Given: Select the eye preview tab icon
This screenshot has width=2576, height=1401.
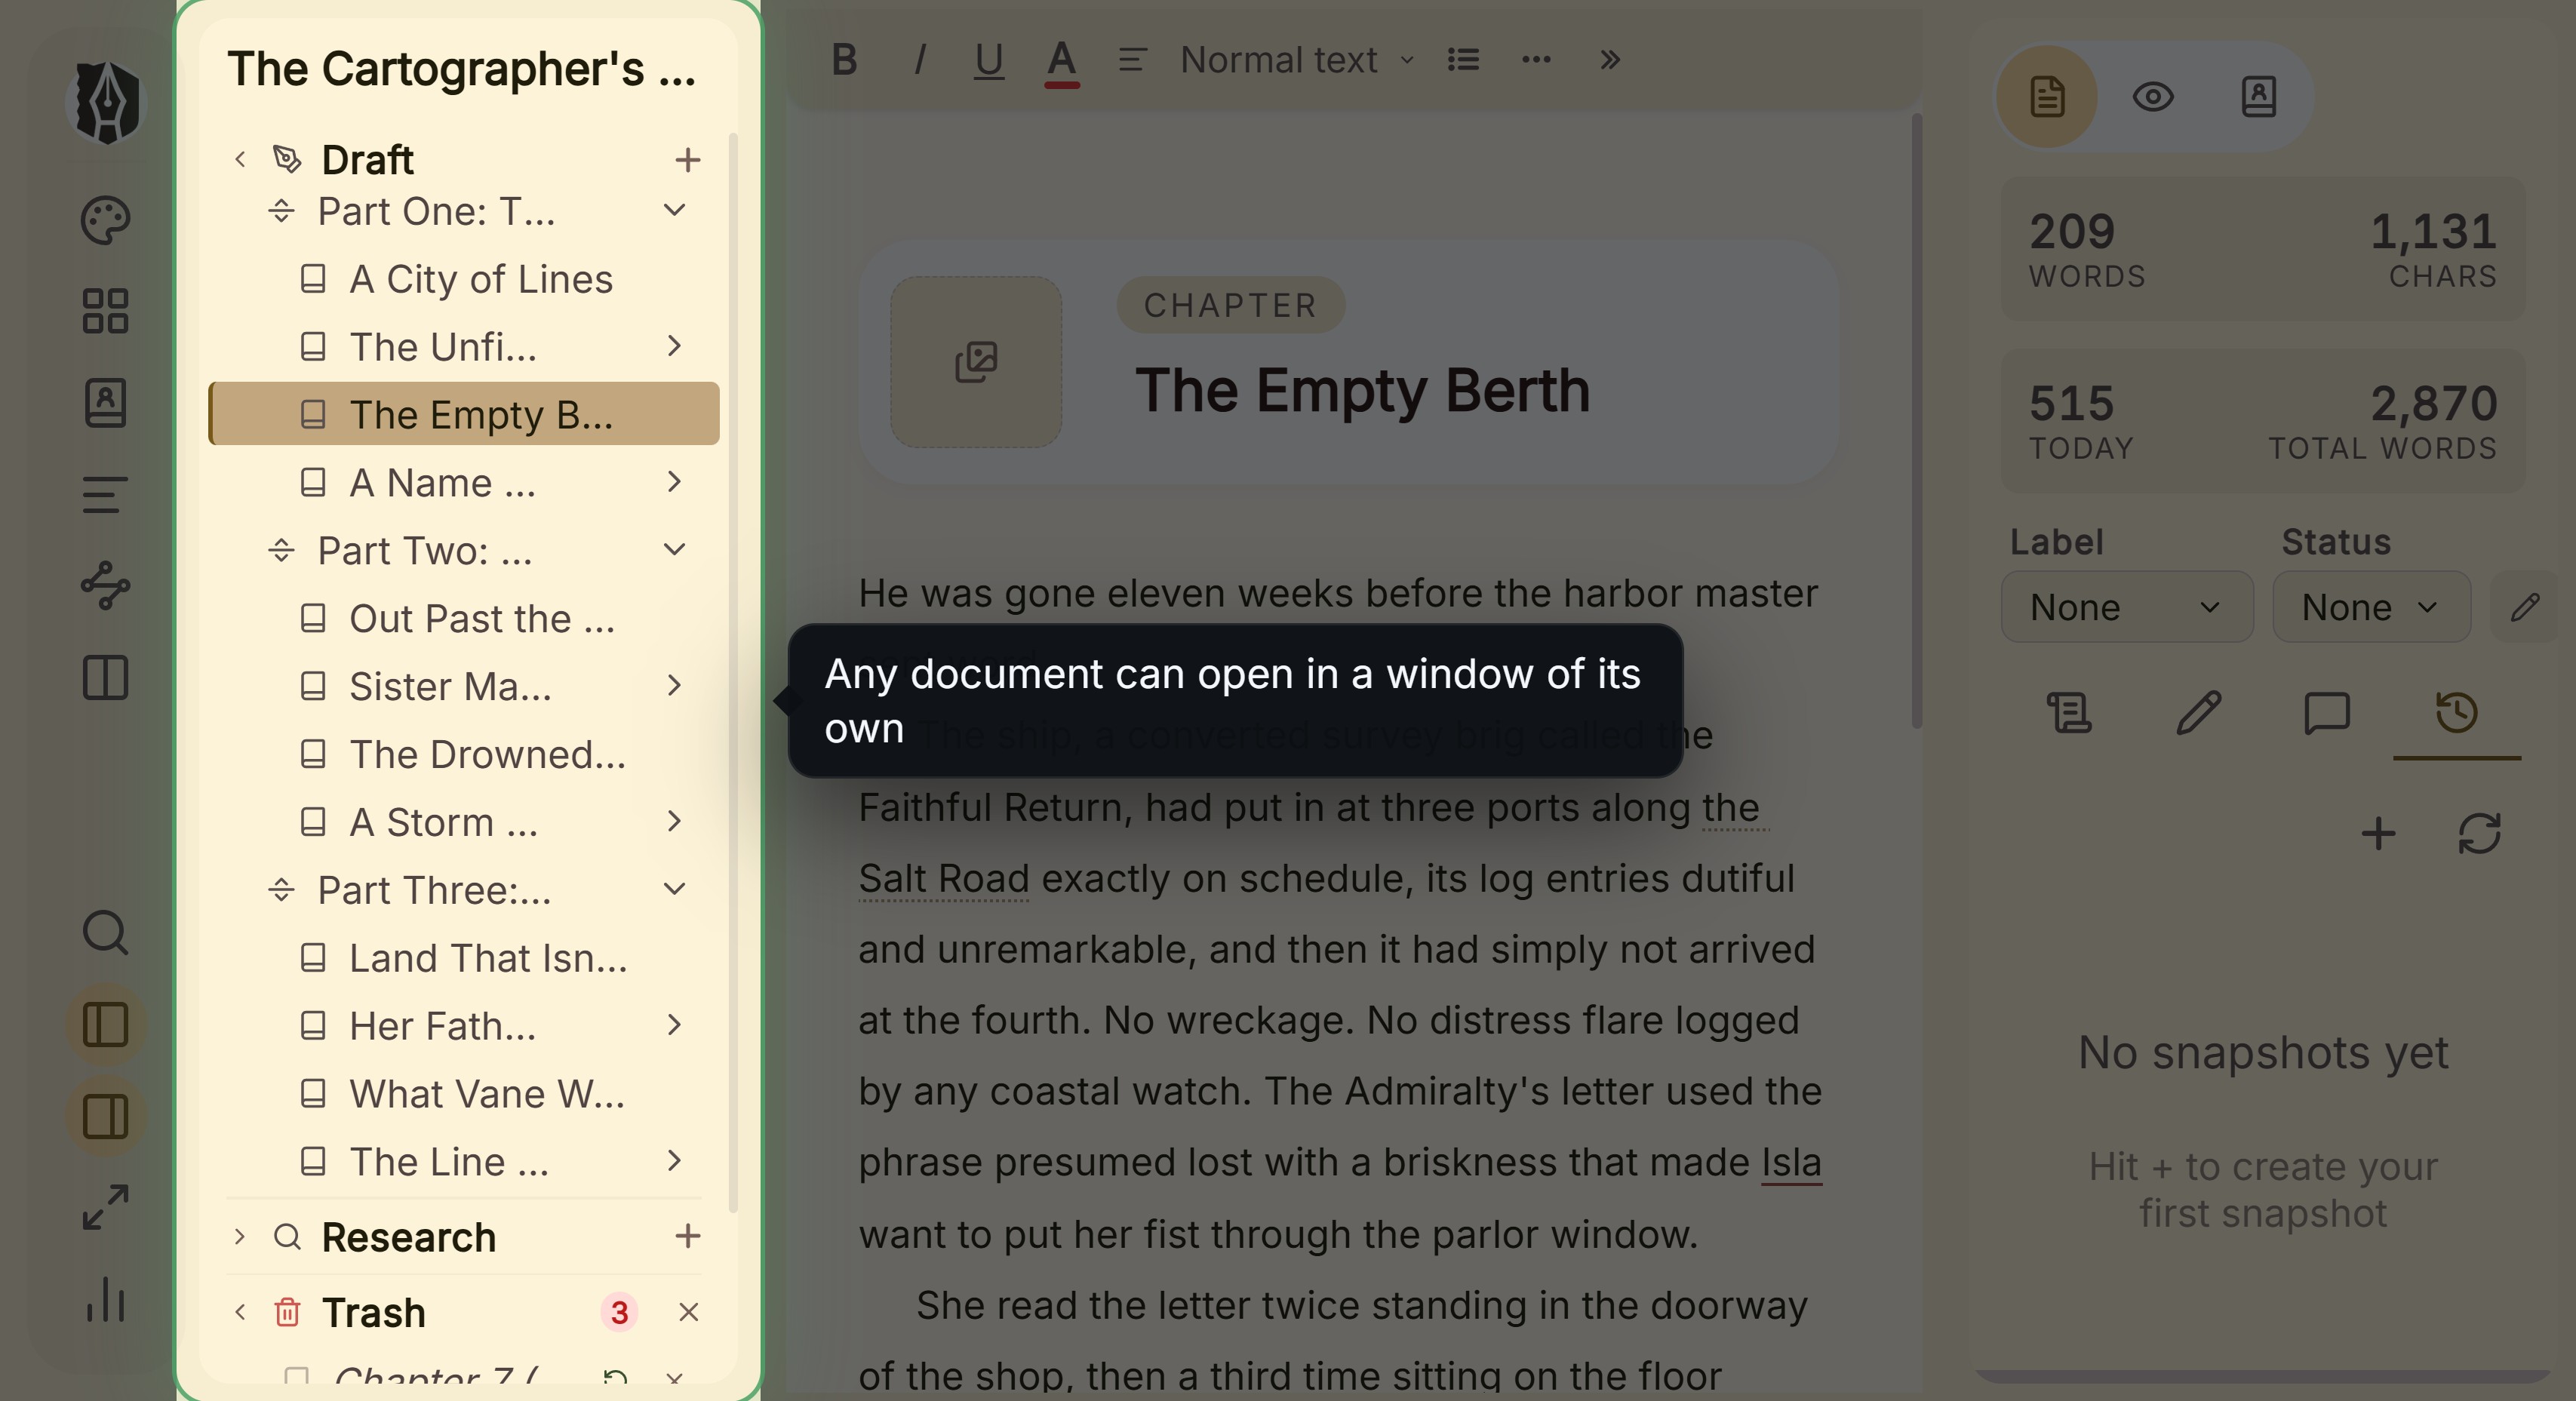Looking at the screenshot, I should 2153,97.
